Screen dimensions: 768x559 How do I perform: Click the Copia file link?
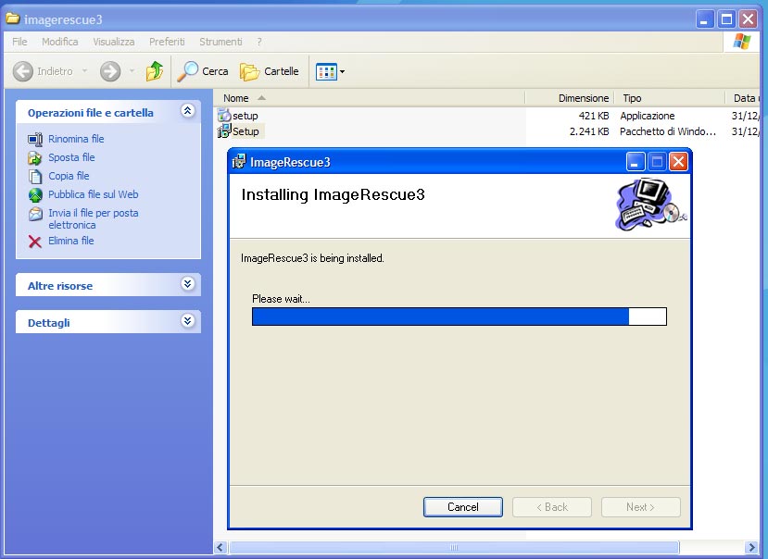[x=69, y=176]
